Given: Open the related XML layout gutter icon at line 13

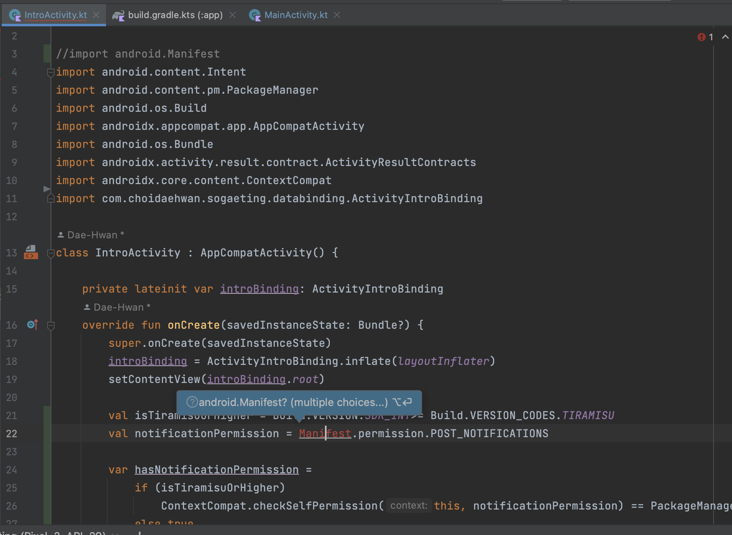Looking at the screenshot, I should [31, 252].
